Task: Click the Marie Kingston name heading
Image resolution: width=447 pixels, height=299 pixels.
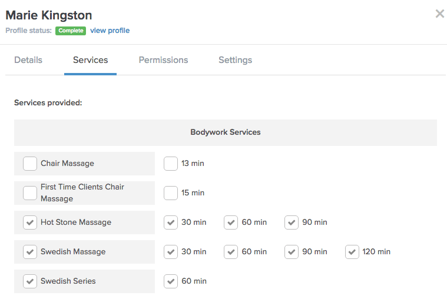Action: 49,15
